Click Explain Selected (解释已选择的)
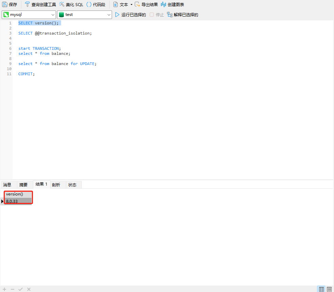The image size is (334, 292). click(x=183, y=15)
